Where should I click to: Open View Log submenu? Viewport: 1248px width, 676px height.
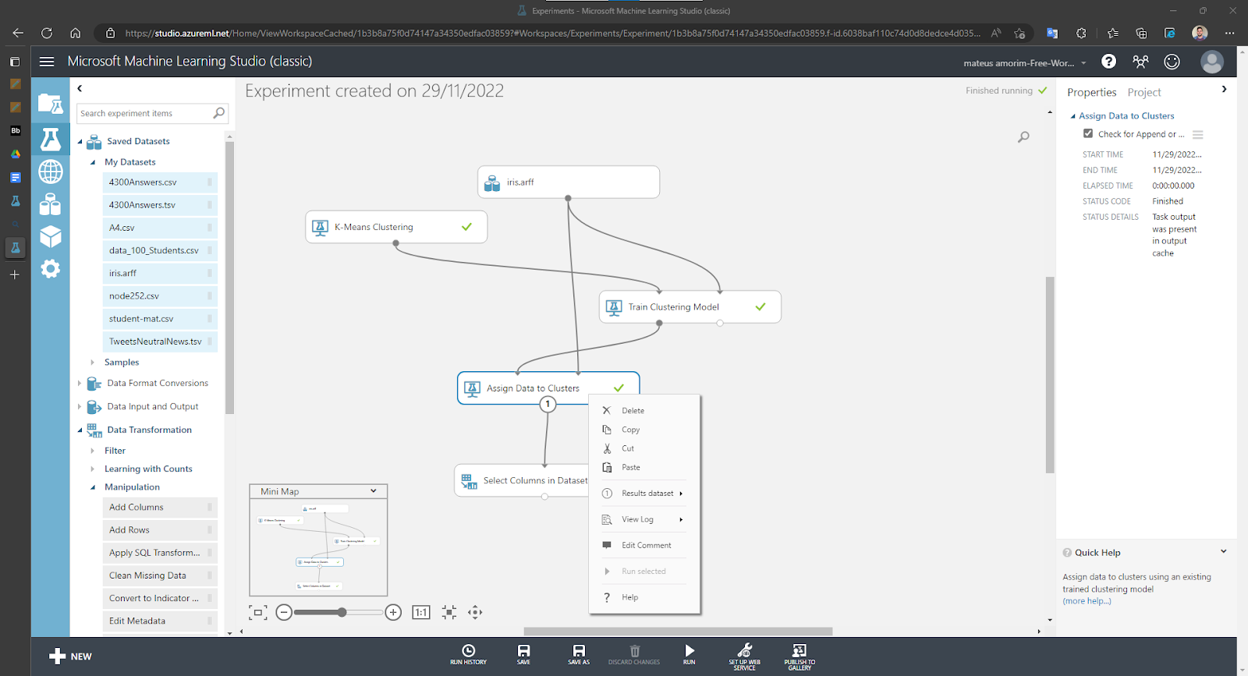point(644,519)
